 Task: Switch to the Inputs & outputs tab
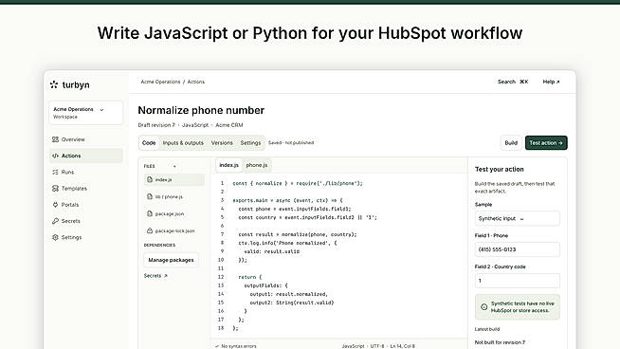(x=183, y=143)
